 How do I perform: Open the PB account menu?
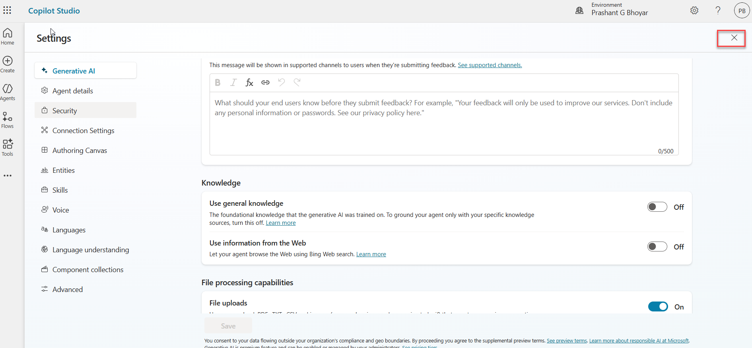(x=742, y=11)
